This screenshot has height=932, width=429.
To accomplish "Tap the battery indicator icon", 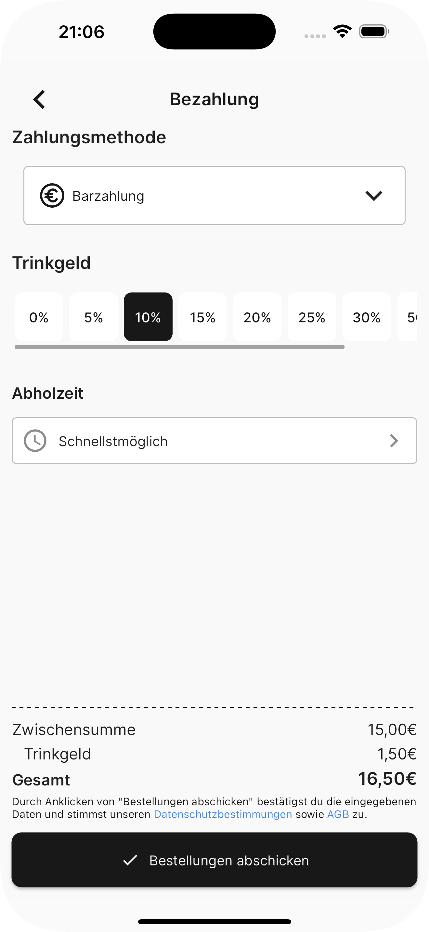I will click(x=374, y=32).
